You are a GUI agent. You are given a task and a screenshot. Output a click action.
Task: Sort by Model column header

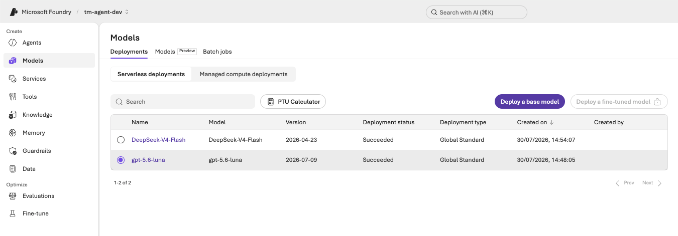[x=217, y=122]
